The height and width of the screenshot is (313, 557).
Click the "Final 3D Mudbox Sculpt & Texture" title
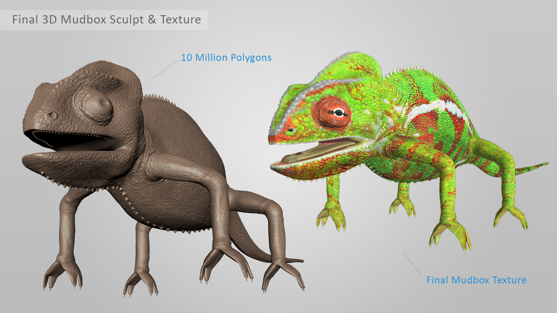click(106, 20)
